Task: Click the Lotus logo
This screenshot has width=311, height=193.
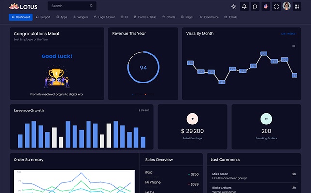Action: (x=23, y=6)
